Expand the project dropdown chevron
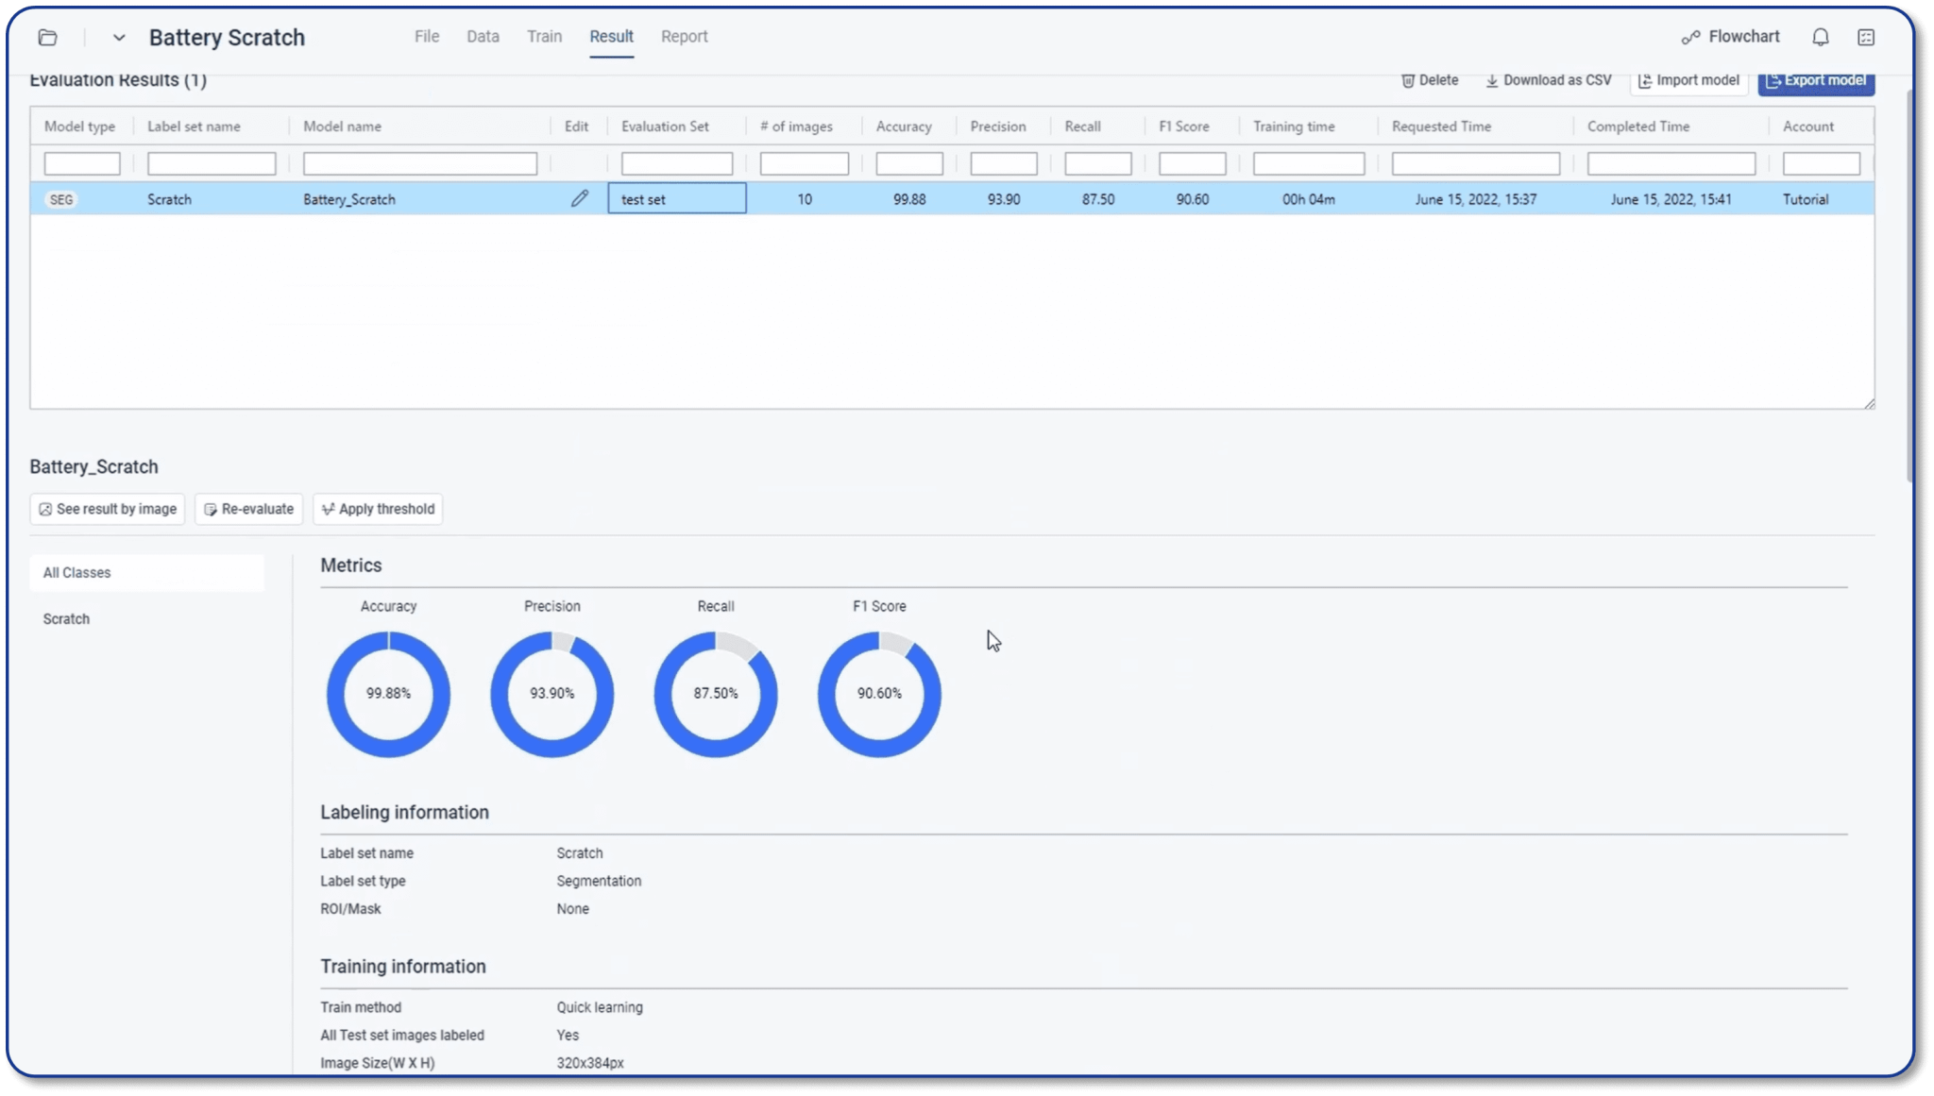The image size is (1934, 1096). [x=119, y=38]
